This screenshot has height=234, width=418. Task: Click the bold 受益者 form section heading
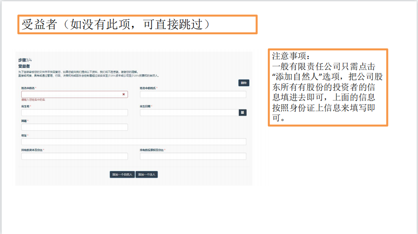pyautogui.click(x=24, y=66)
